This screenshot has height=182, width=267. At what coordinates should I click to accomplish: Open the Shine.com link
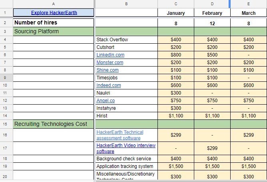(108, 70)
